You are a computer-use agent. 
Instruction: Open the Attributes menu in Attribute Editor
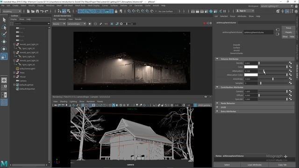pyautogui.click(x=242, y=16)
